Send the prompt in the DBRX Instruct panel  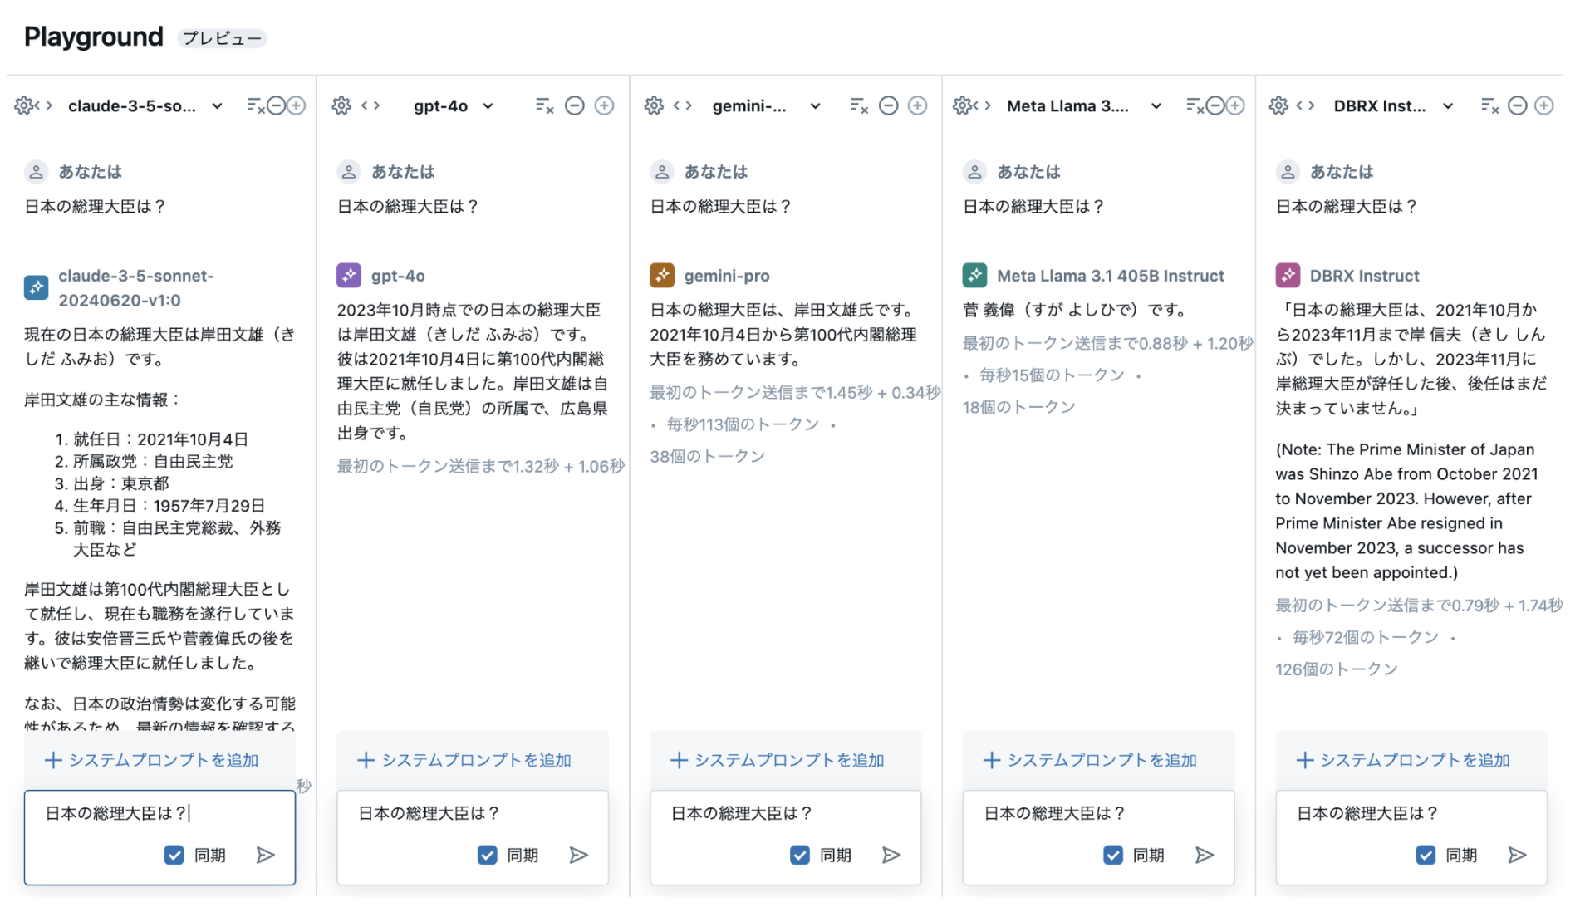click(1518, 855)
